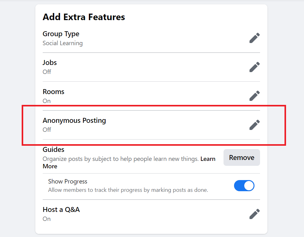Click the Add Extra Features heading
304x237 pixels.
click(84, 17)
